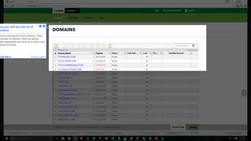Expand the AVINASHJ.COM row dropdown arrow
Screen dimensions: 251x141
click(94, 57)
